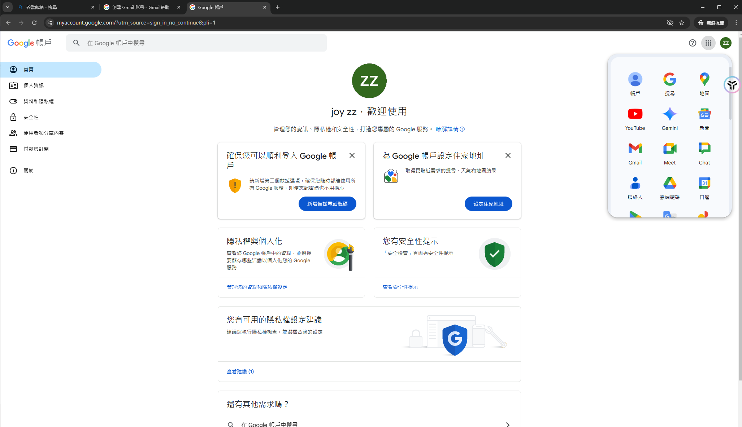Bookmark this page with star icon

pyautogui.click(x=682, y=23)
